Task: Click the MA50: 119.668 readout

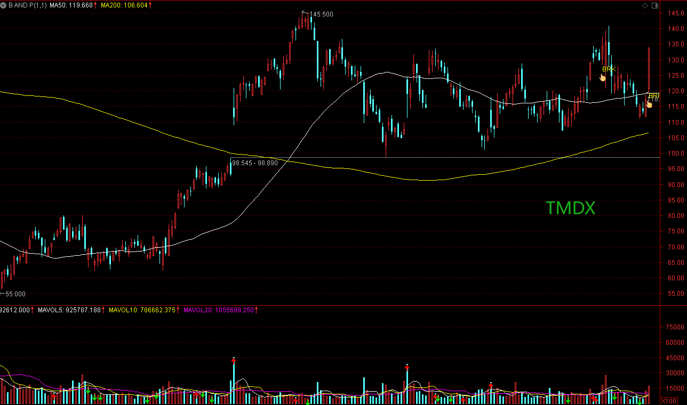Action: [71, 5]
